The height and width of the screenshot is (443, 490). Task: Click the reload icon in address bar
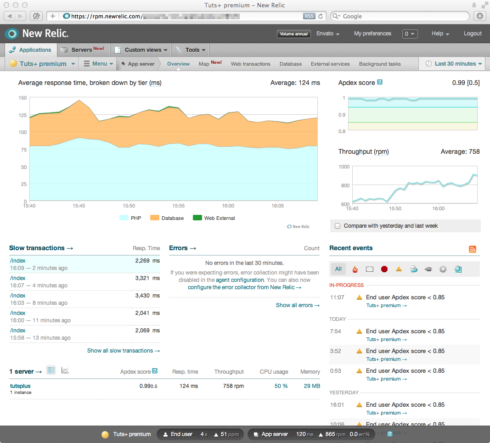tap(321, 16)
